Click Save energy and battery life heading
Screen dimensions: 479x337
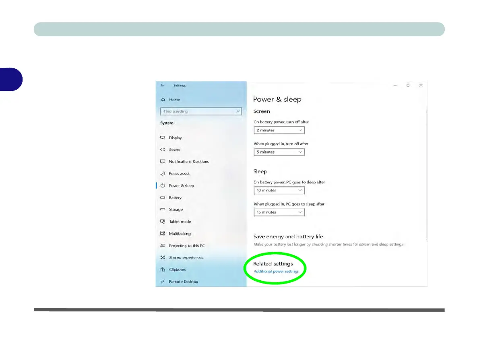[x=288, y=236]
